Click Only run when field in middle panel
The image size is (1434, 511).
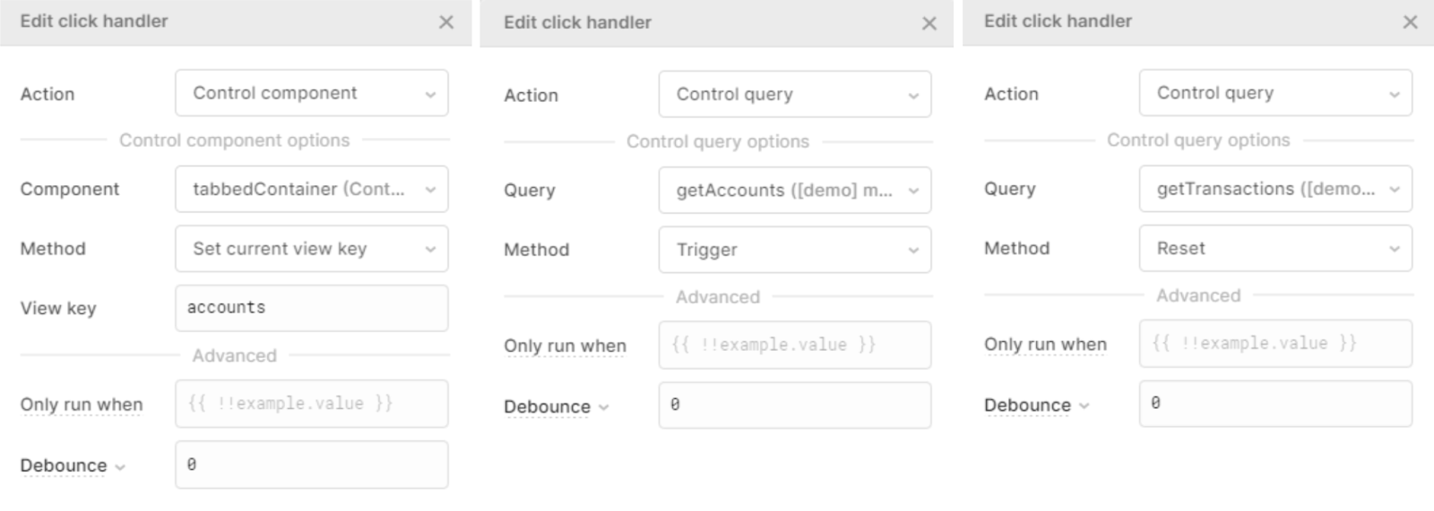pyautogui.click(x=794, y=345)
